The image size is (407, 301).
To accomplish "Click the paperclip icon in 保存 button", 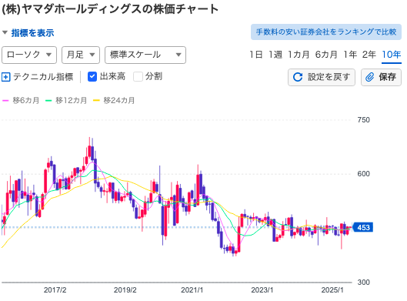I will point(369,77).
